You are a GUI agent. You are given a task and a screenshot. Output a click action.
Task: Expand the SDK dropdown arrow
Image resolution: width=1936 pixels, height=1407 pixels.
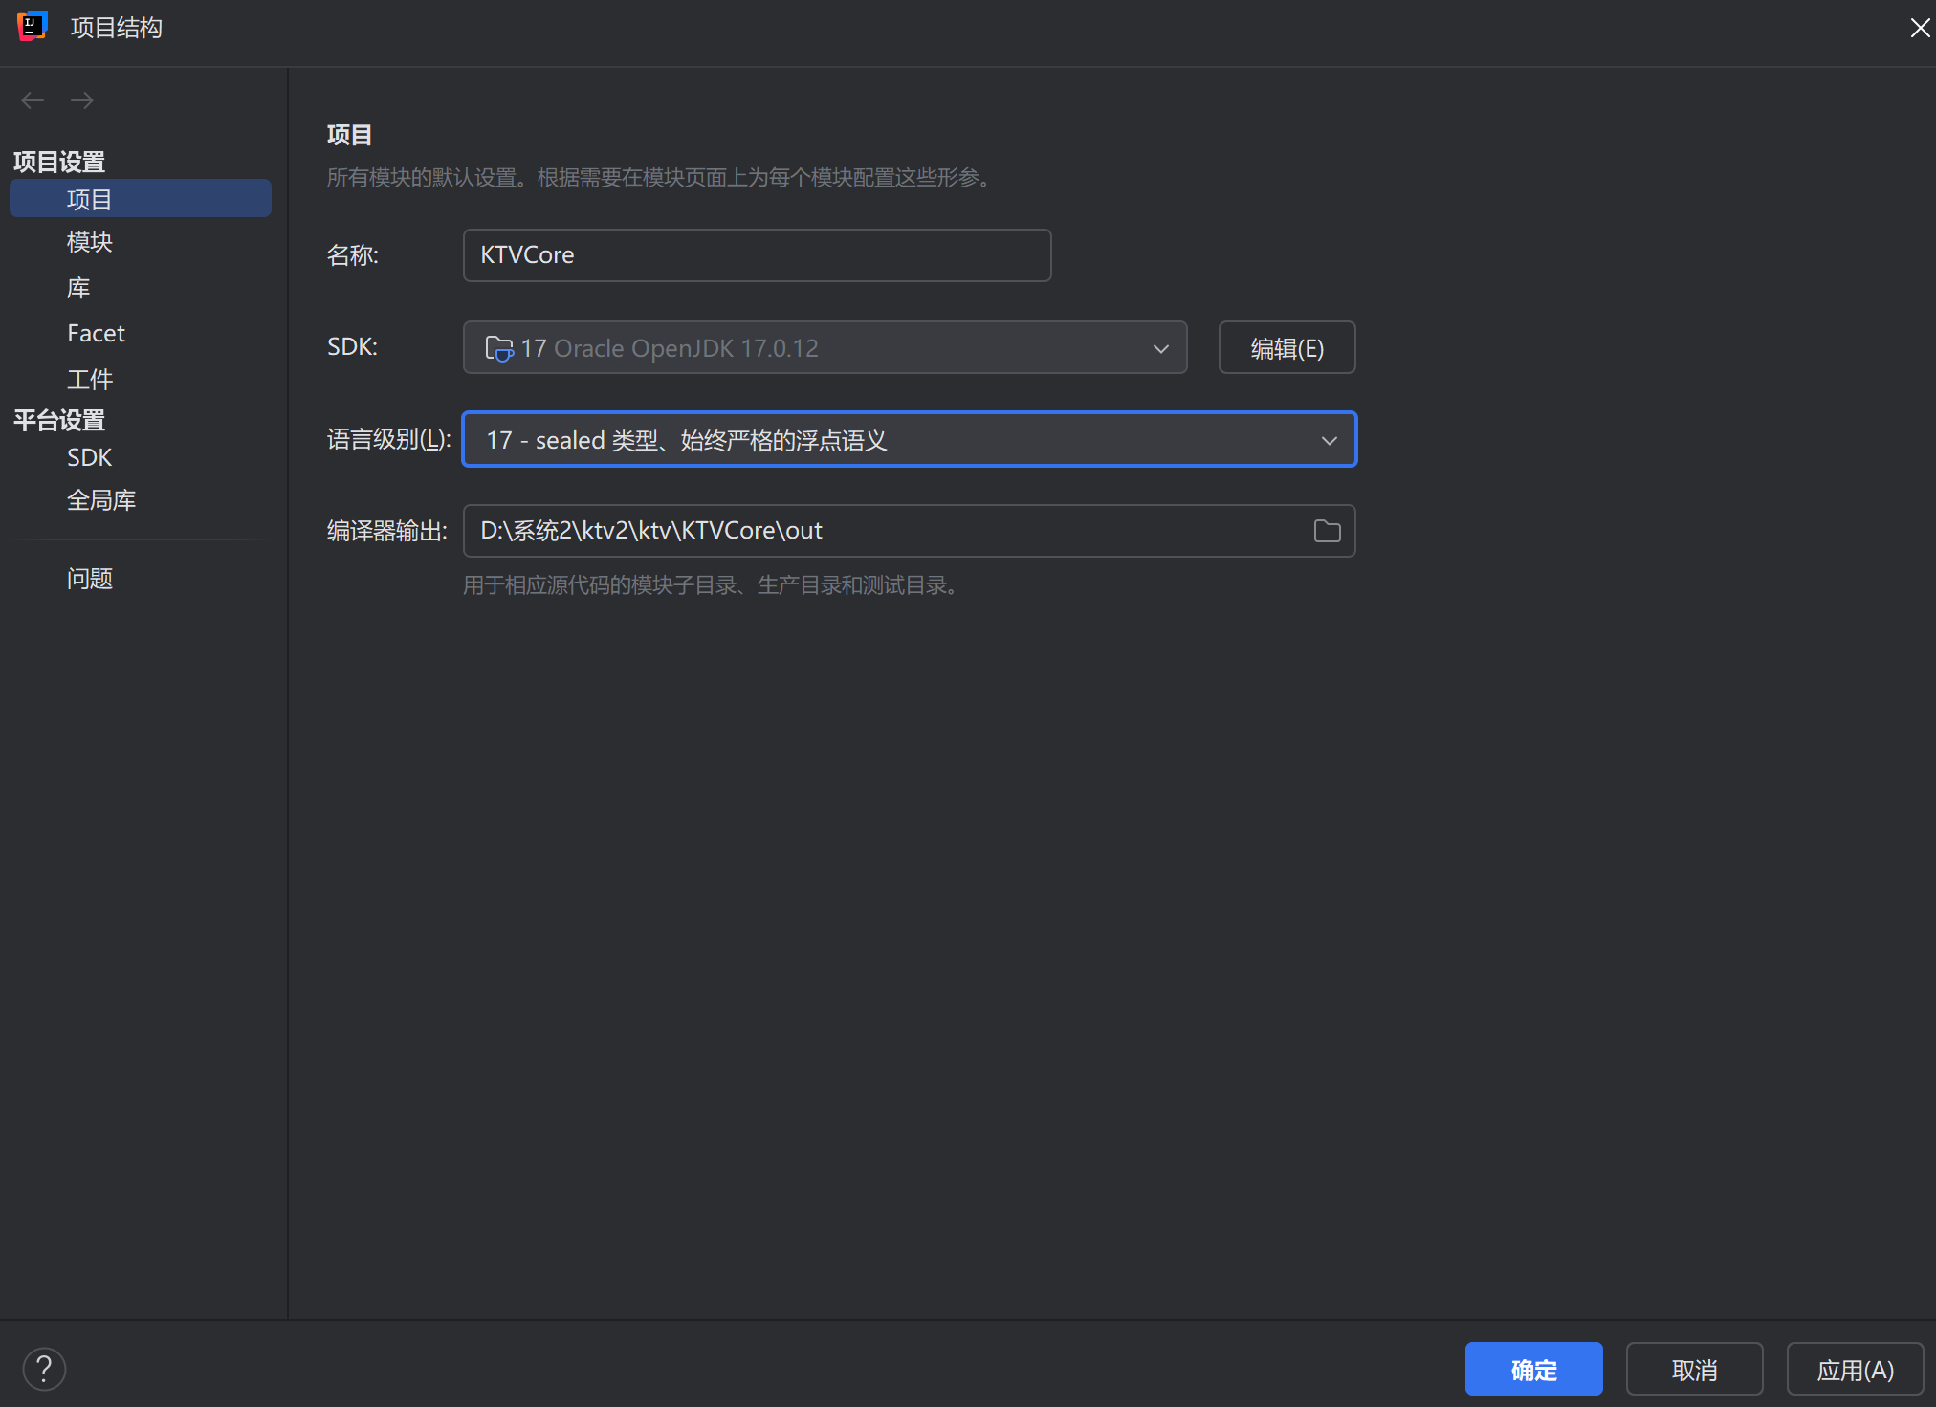[x=1160, y=348]
